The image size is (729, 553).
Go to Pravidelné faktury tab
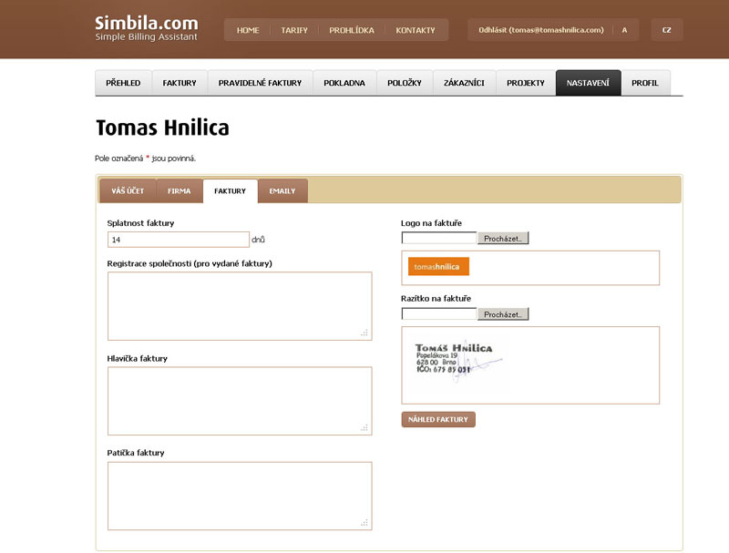pyautogui.click(x=260, y=83)
